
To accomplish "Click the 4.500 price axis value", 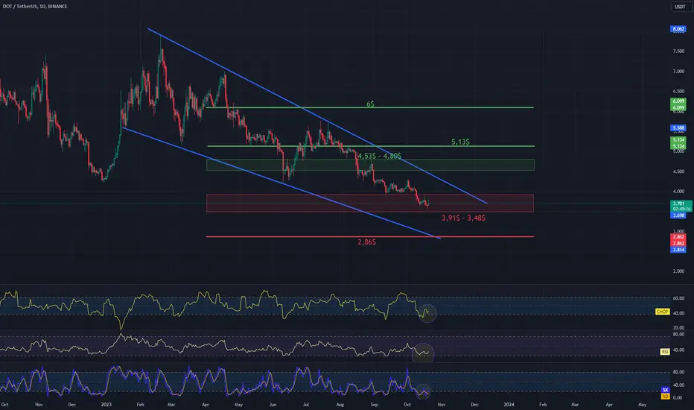I will point(678,171).
